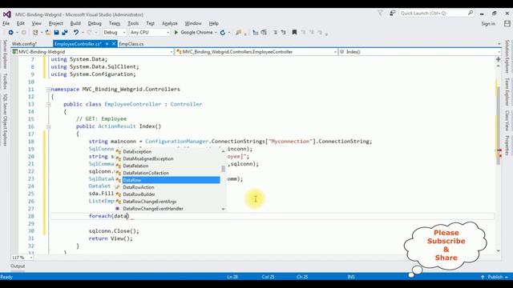The width and height of the screenshot is (513, 288).
Task: Open the Output panel tab
Action: (18, 266)
